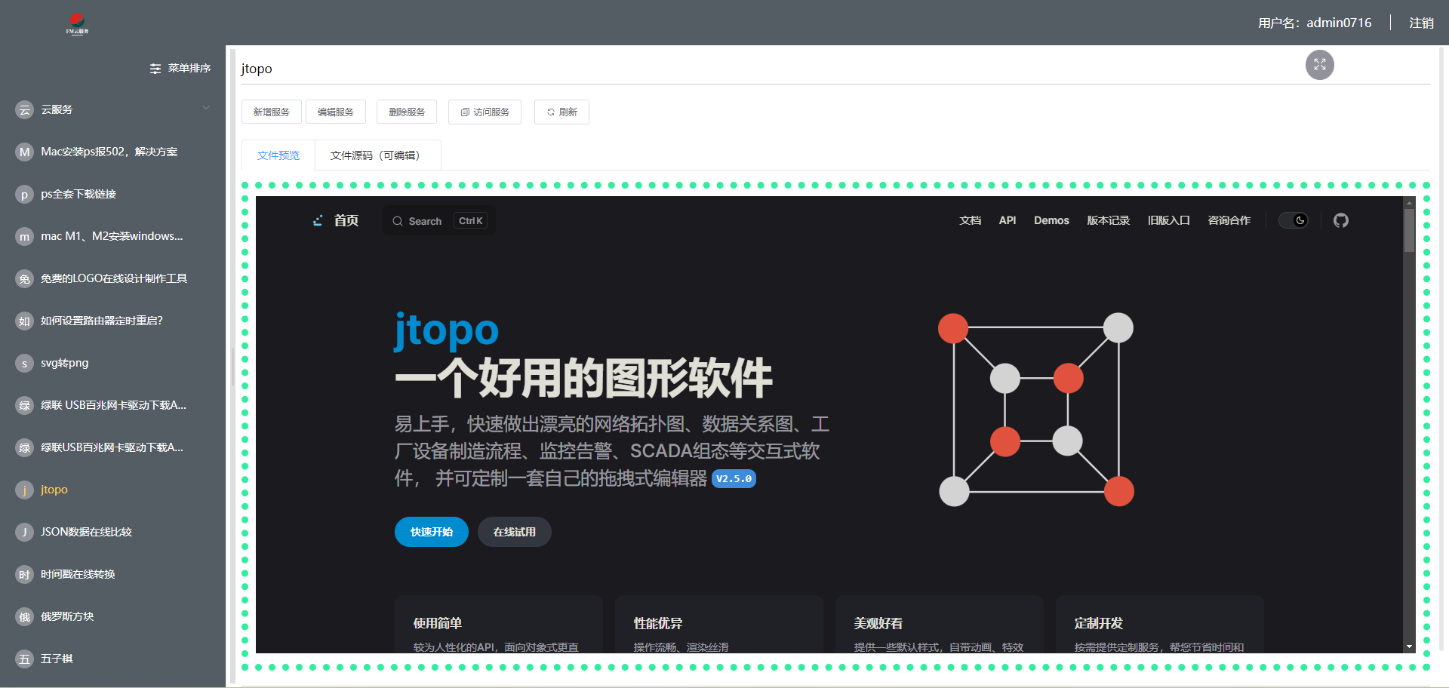Click 访问服务 button

485,112
